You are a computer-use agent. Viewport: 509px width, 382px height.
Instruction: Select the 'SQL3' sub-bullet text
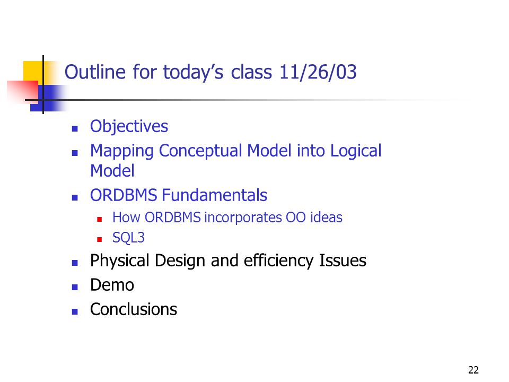pyautogui.click(x=128, y=238)
